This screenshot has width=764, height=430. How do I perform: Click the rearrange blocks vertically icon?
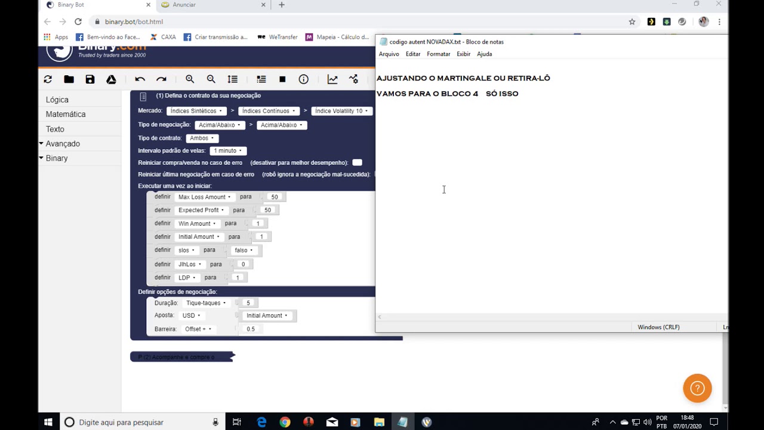tap(233, 79)
